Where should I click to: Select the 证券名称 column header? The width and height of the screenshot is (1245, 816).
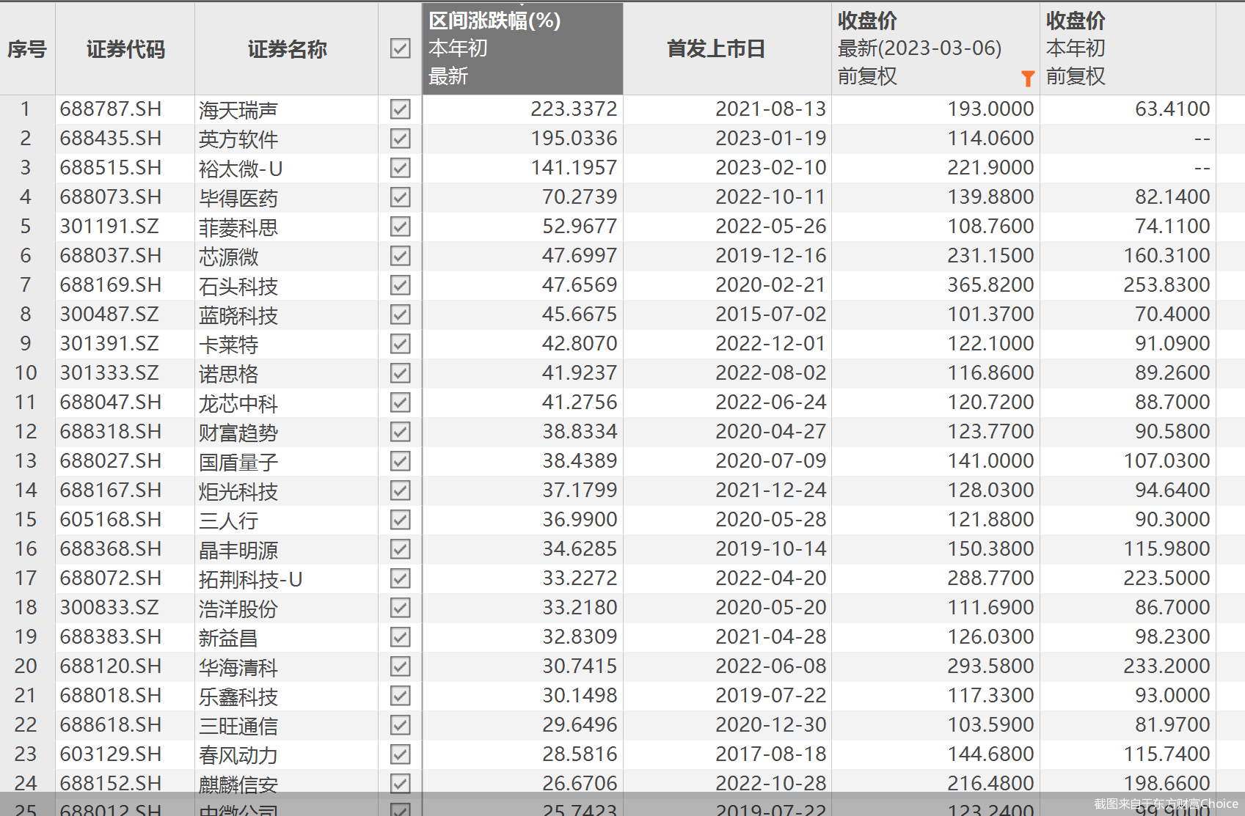pyautogui.click(x=287, y=49)
